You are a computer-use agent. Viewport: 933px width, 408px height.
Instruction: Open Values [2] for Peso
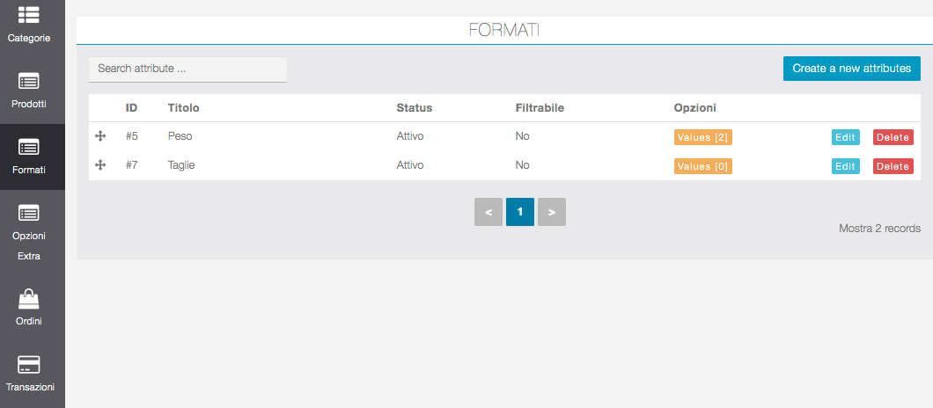(x=702, y=137)
